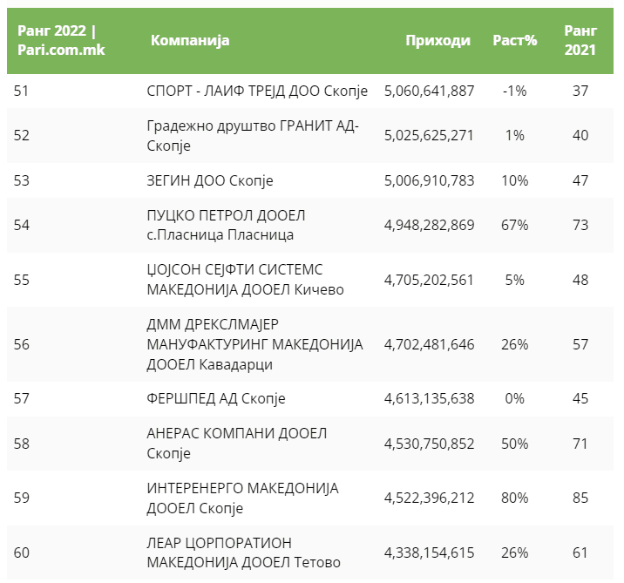Select Градежно друштво ГРАНИТ АД-Скопје
Image resolution: width=624 pixels, height=583 pixels.
(253, 135)
